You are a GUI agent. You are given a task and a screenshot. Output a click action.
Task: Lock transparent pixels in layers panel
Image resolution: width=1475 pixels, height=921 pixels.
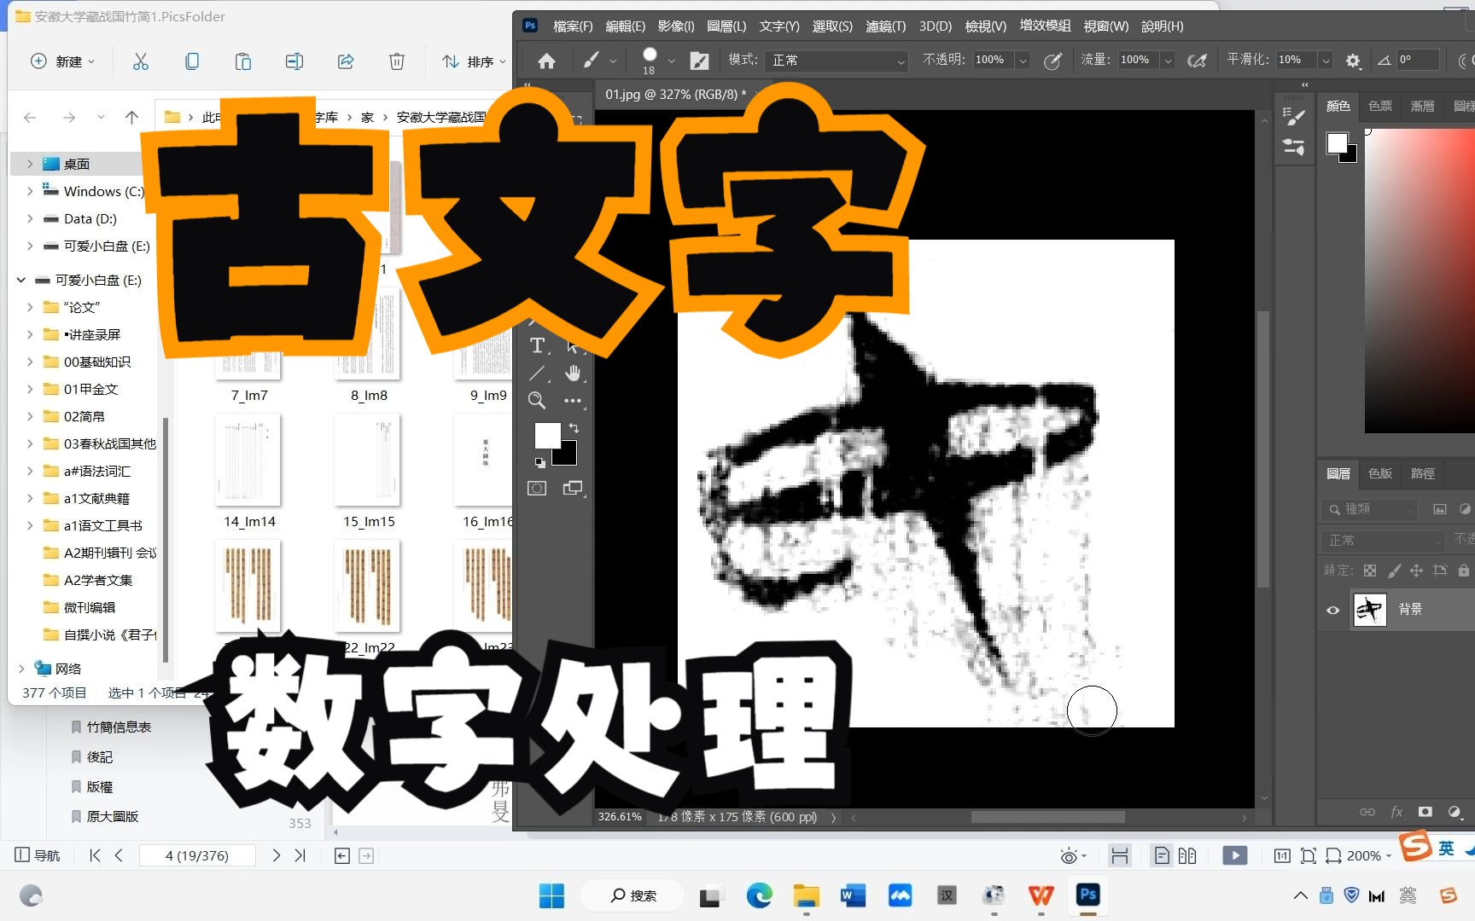click(x=1370, y=571)
